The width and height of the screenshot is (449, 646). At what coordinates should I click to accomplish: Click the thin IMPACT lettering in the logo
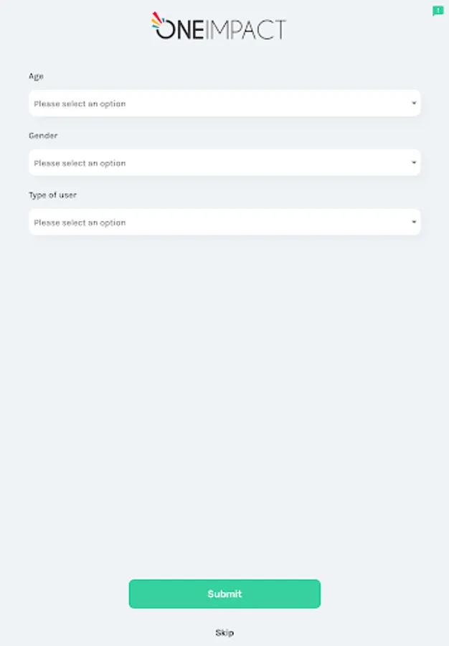tap(246, 29)
